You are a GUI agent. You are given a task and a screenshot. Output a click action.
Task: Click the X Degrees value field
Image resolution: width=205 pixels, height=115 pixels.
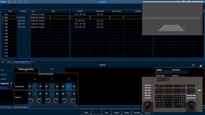[35, 94]
